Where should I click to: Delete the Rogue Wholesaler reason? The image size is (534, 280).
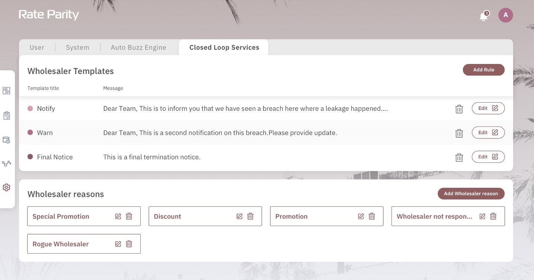coord(129,244)
